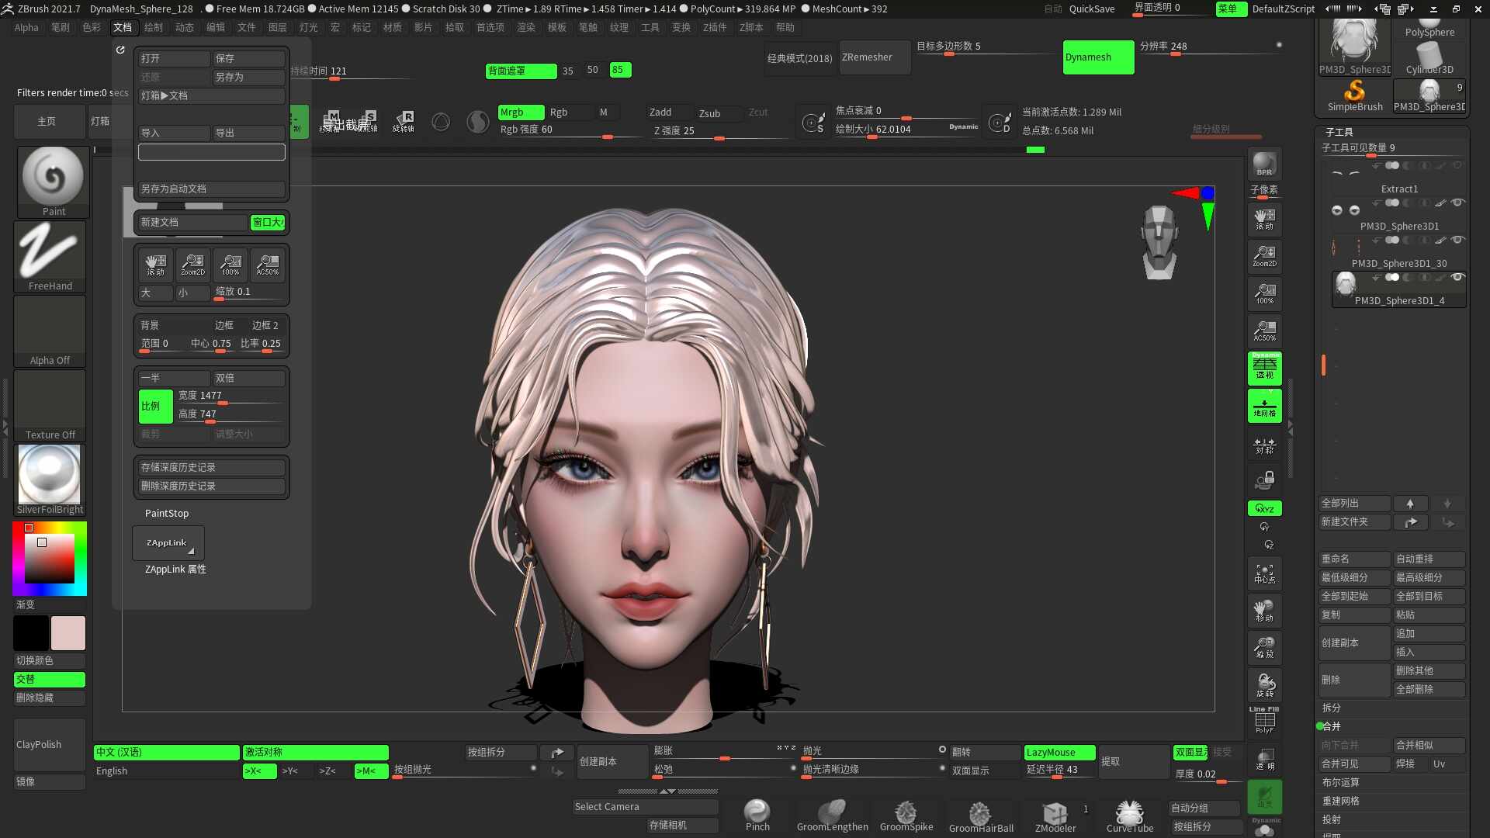Toggle the XYZ rotation button
Viewport: 1490px width, 838px height.
click(x=1264, y=508)
